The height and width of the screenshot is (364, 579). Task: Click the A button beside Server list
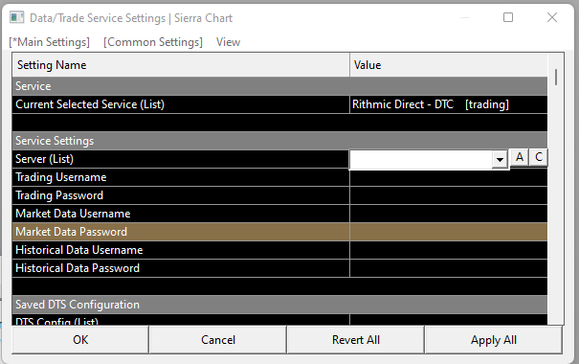coord(519,157)
